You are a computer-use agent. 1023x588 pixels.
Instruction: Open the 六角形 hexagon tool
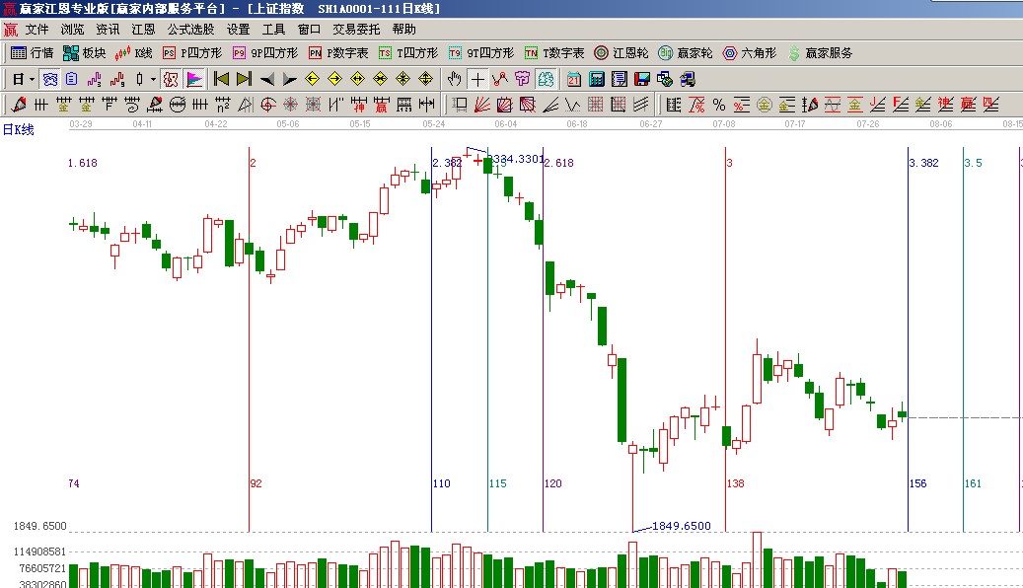749,53
